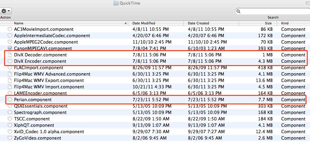
Task: Select the DivX Encoder.component file icon
Action: click(x=10, y=61)
